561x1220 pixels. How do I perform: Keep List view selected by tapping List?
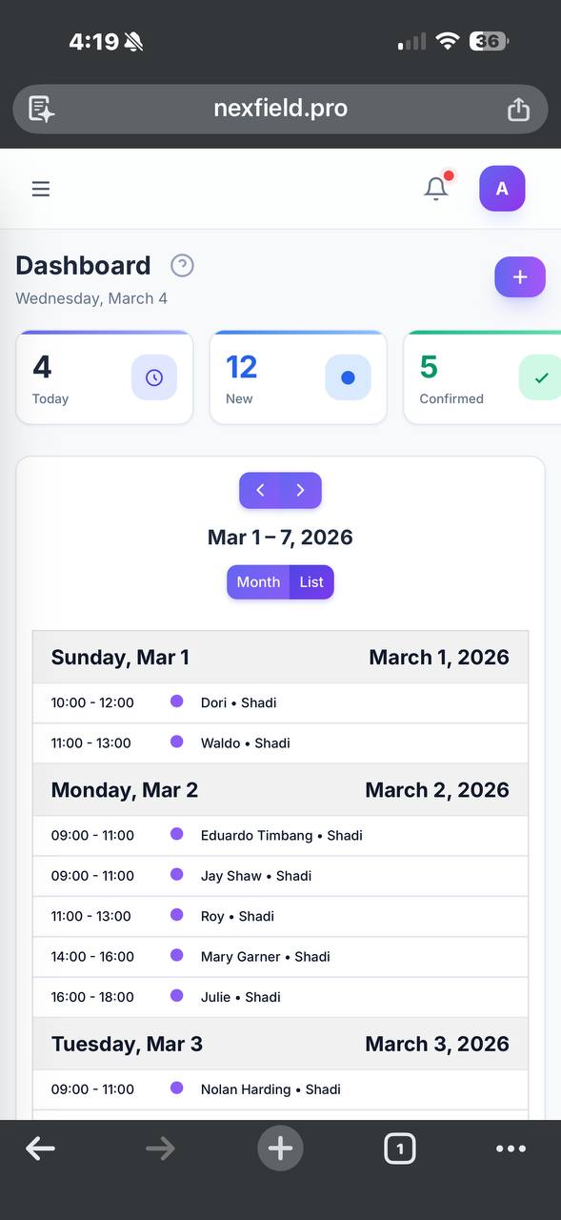coord(311,581)
